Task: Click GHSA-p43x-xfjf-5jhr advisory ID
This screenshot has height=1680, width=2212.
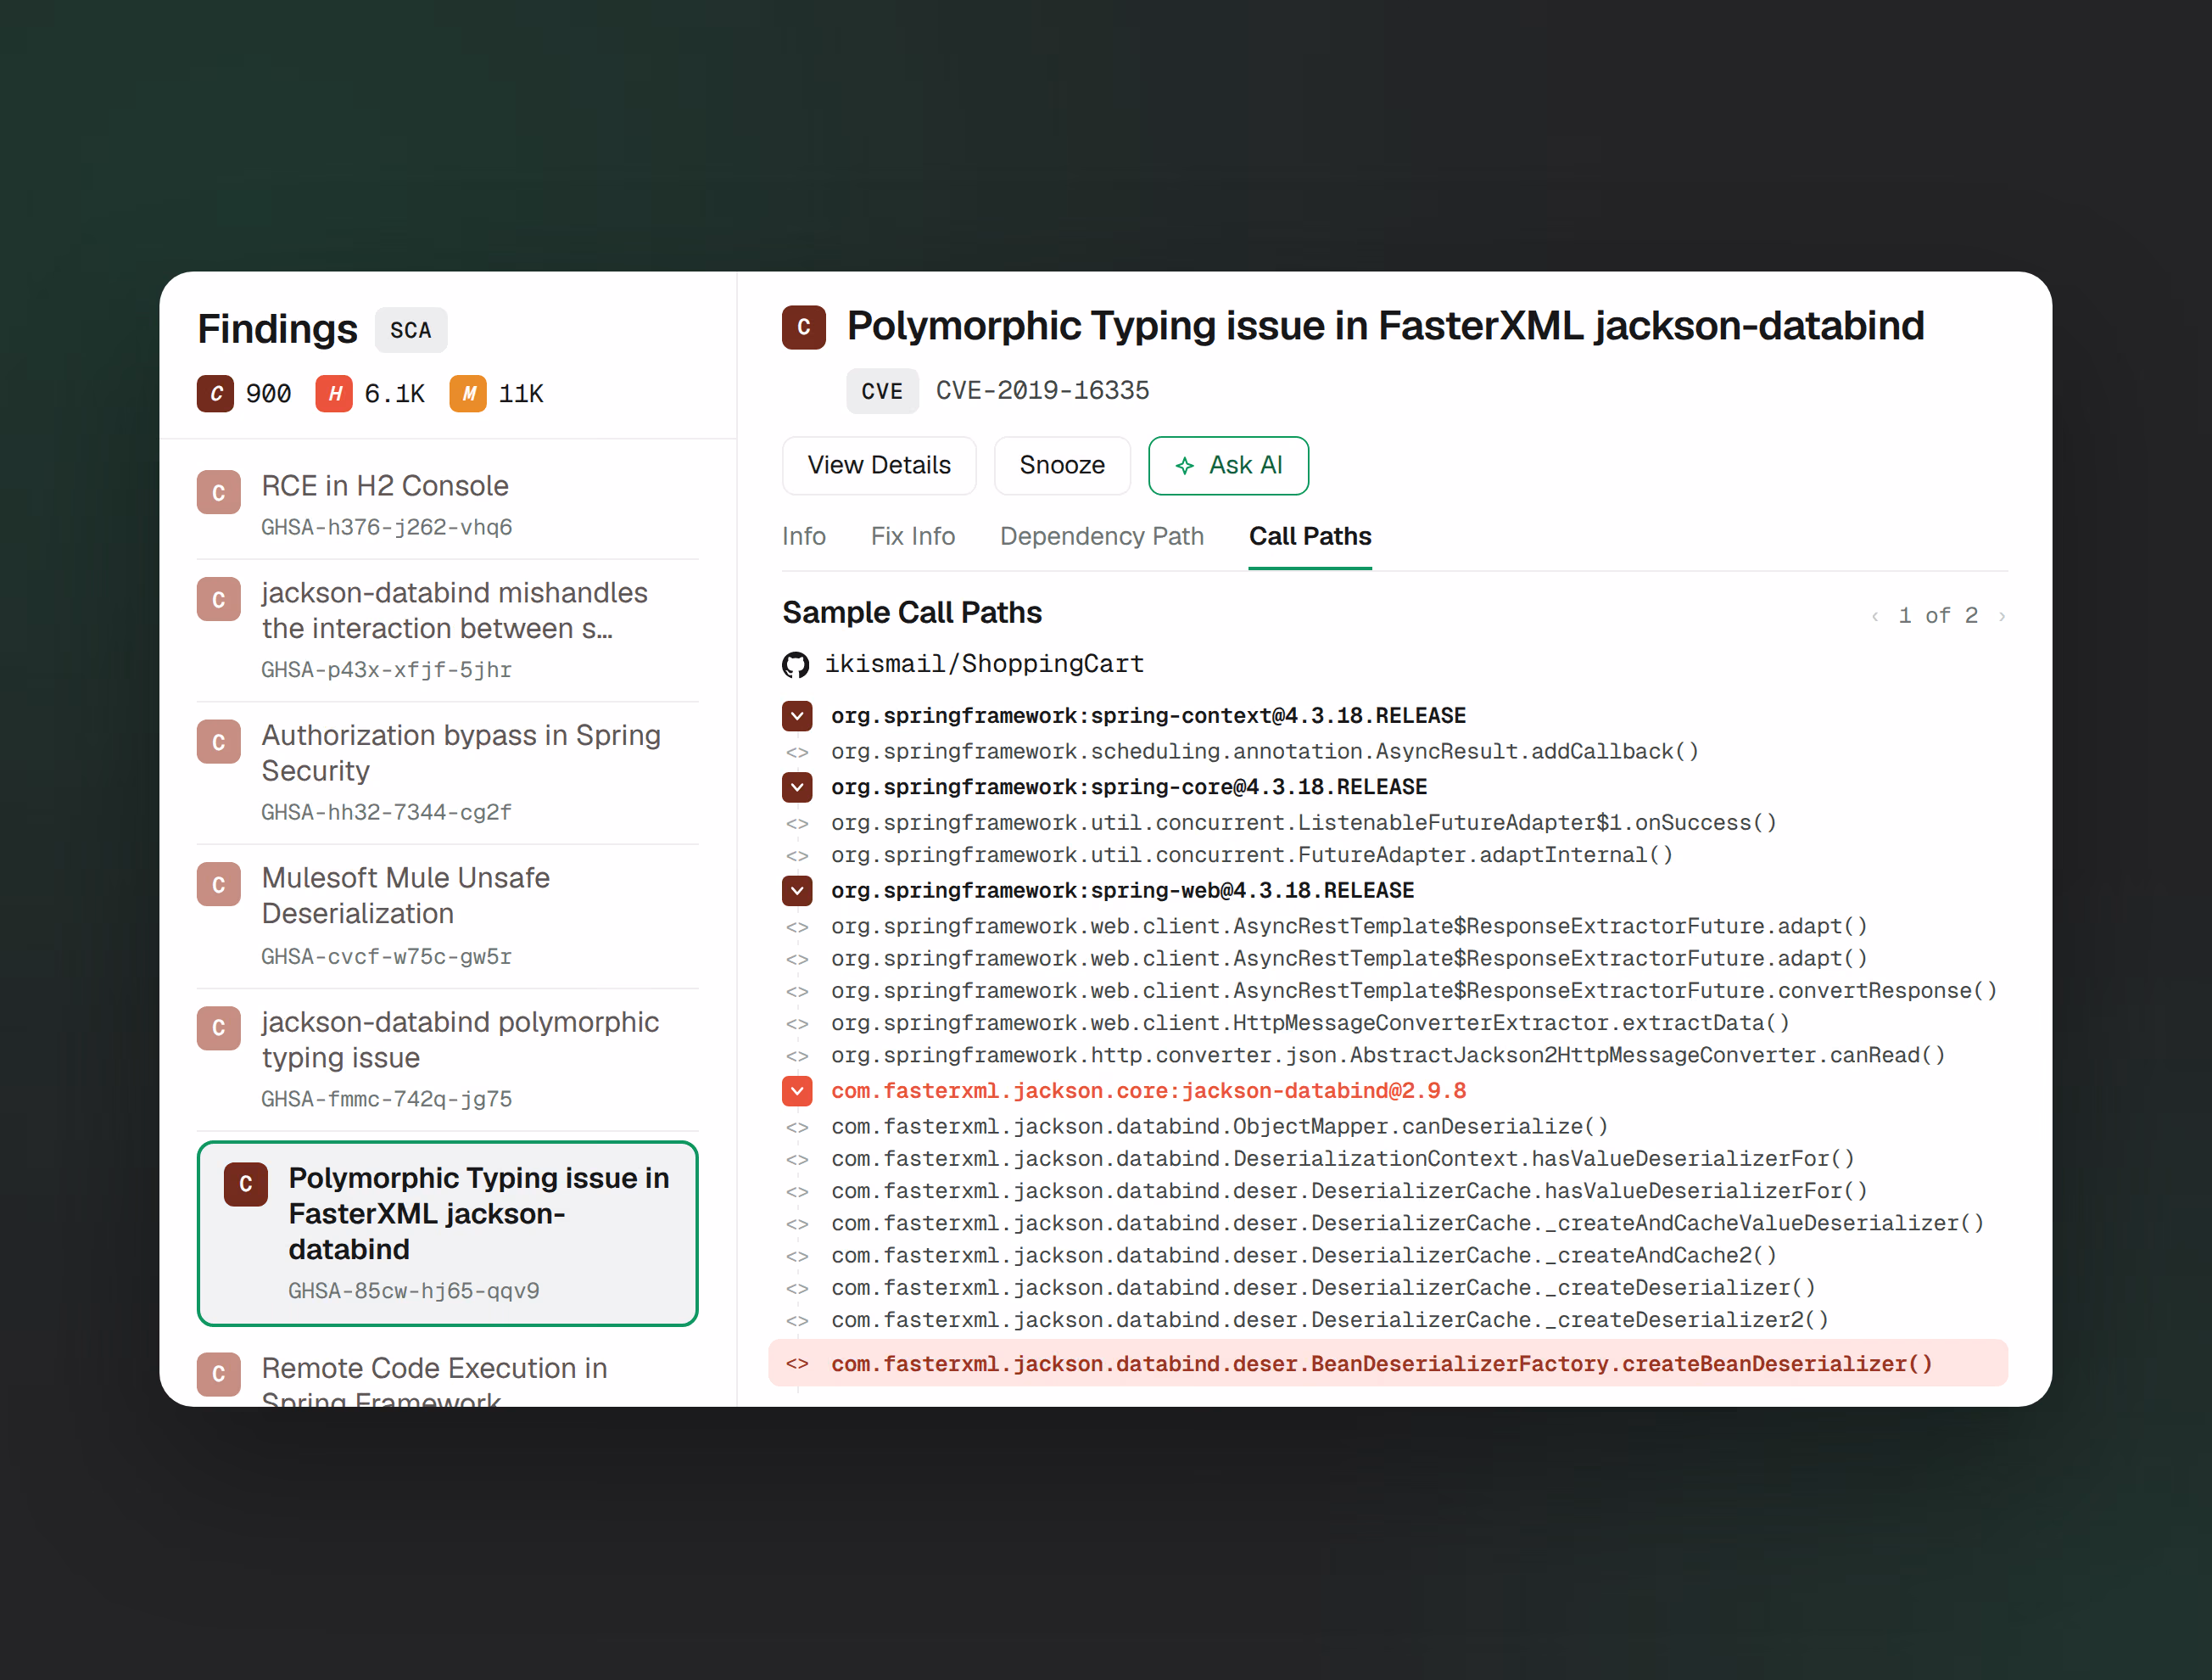Action: coord(387,670)
